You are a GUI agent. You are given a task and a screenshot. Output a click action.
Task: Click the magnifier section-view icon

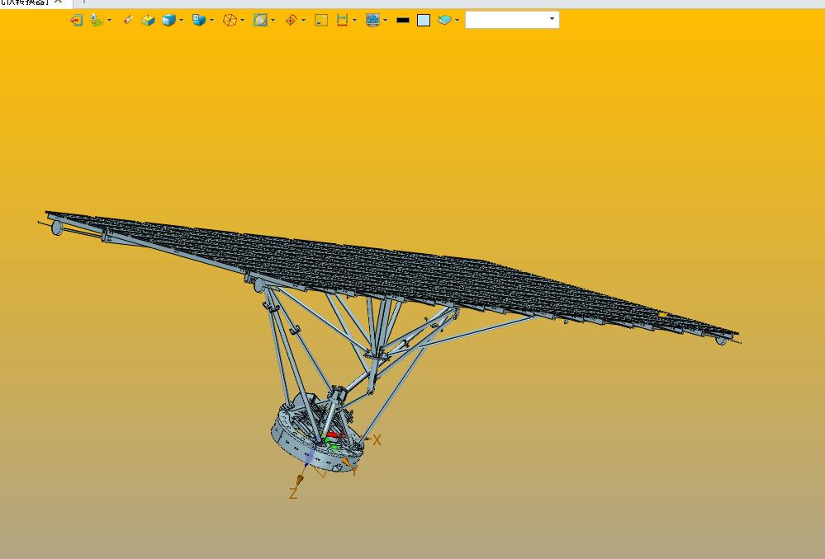tap(260, 20)
